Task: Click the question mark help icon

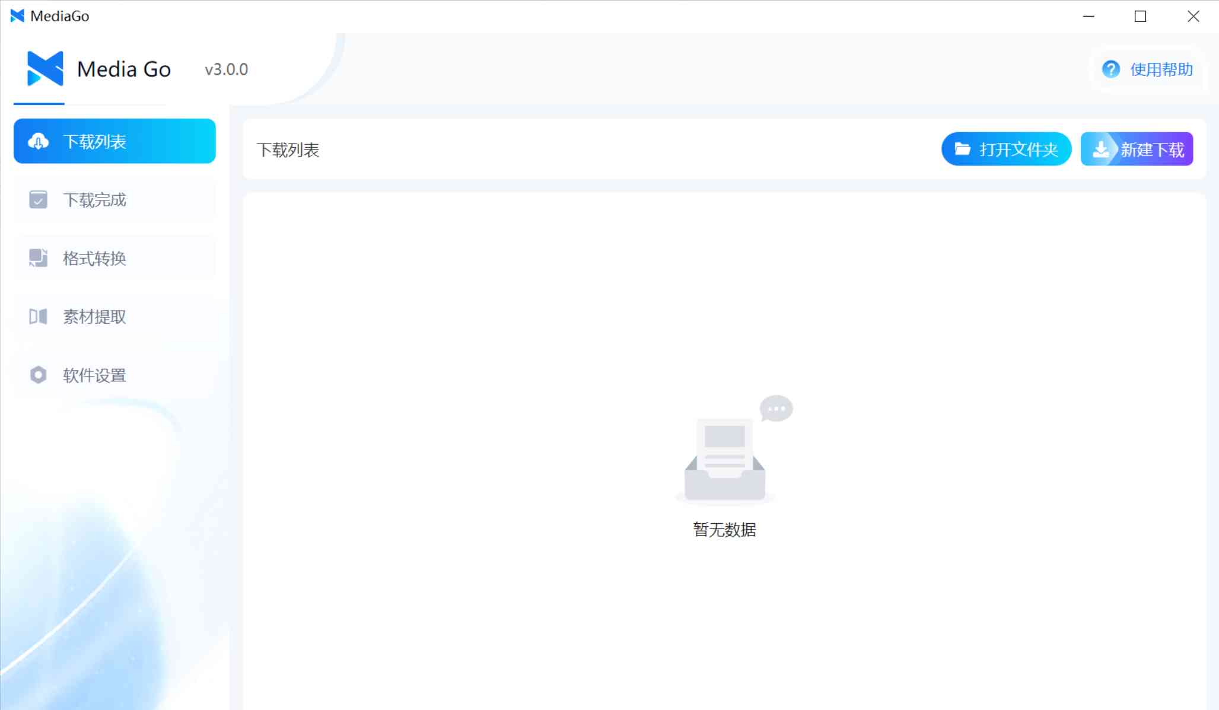Action: point(1111,69)
